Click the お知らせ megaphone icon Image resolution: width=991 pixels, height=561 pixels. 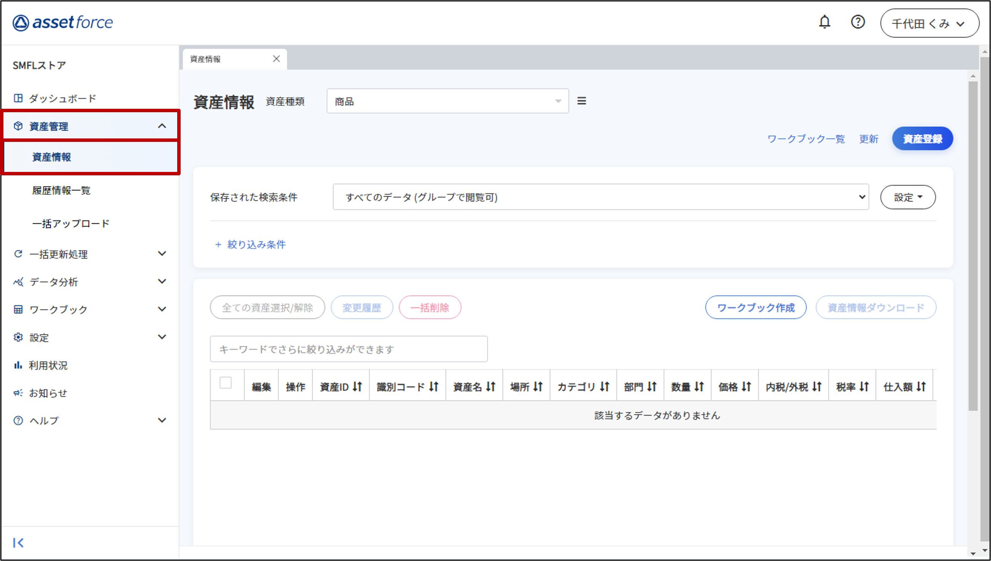tap(18, 393)
